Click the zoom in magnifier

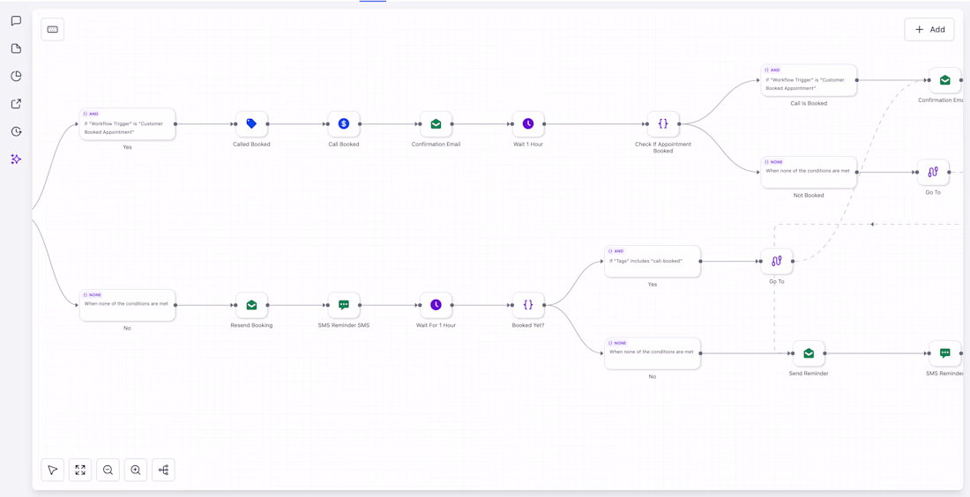coord(136,470)
